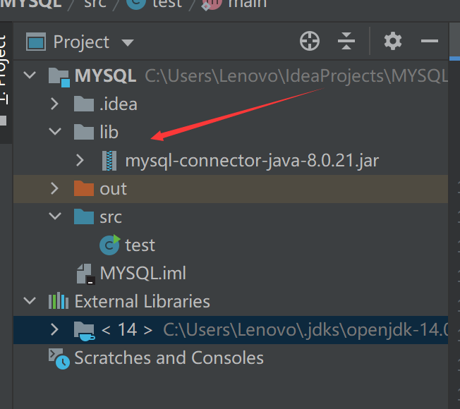The height and width of the screenshot is (409, 460).
Task: Click the test class file icon
Action: click(109, 245)
